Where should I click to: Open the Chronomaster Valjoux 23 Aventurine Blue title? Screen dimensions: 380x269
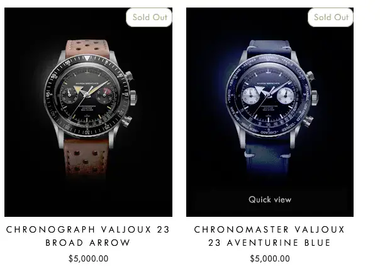[269, 236]
